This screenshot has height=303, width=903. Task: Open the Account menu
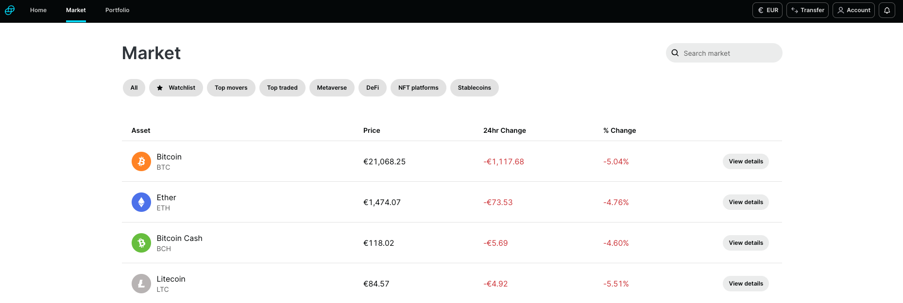pos(853,10)
